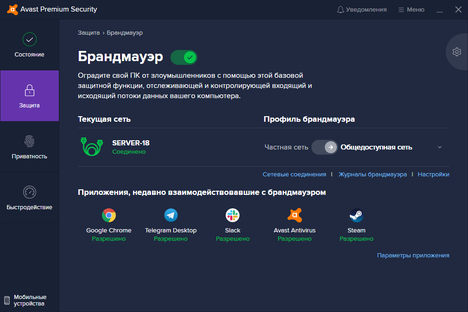Viewport: 468px width, 312px height.
Task: Click Разрешено status under Google Chrome
Action: pos(108,238)
